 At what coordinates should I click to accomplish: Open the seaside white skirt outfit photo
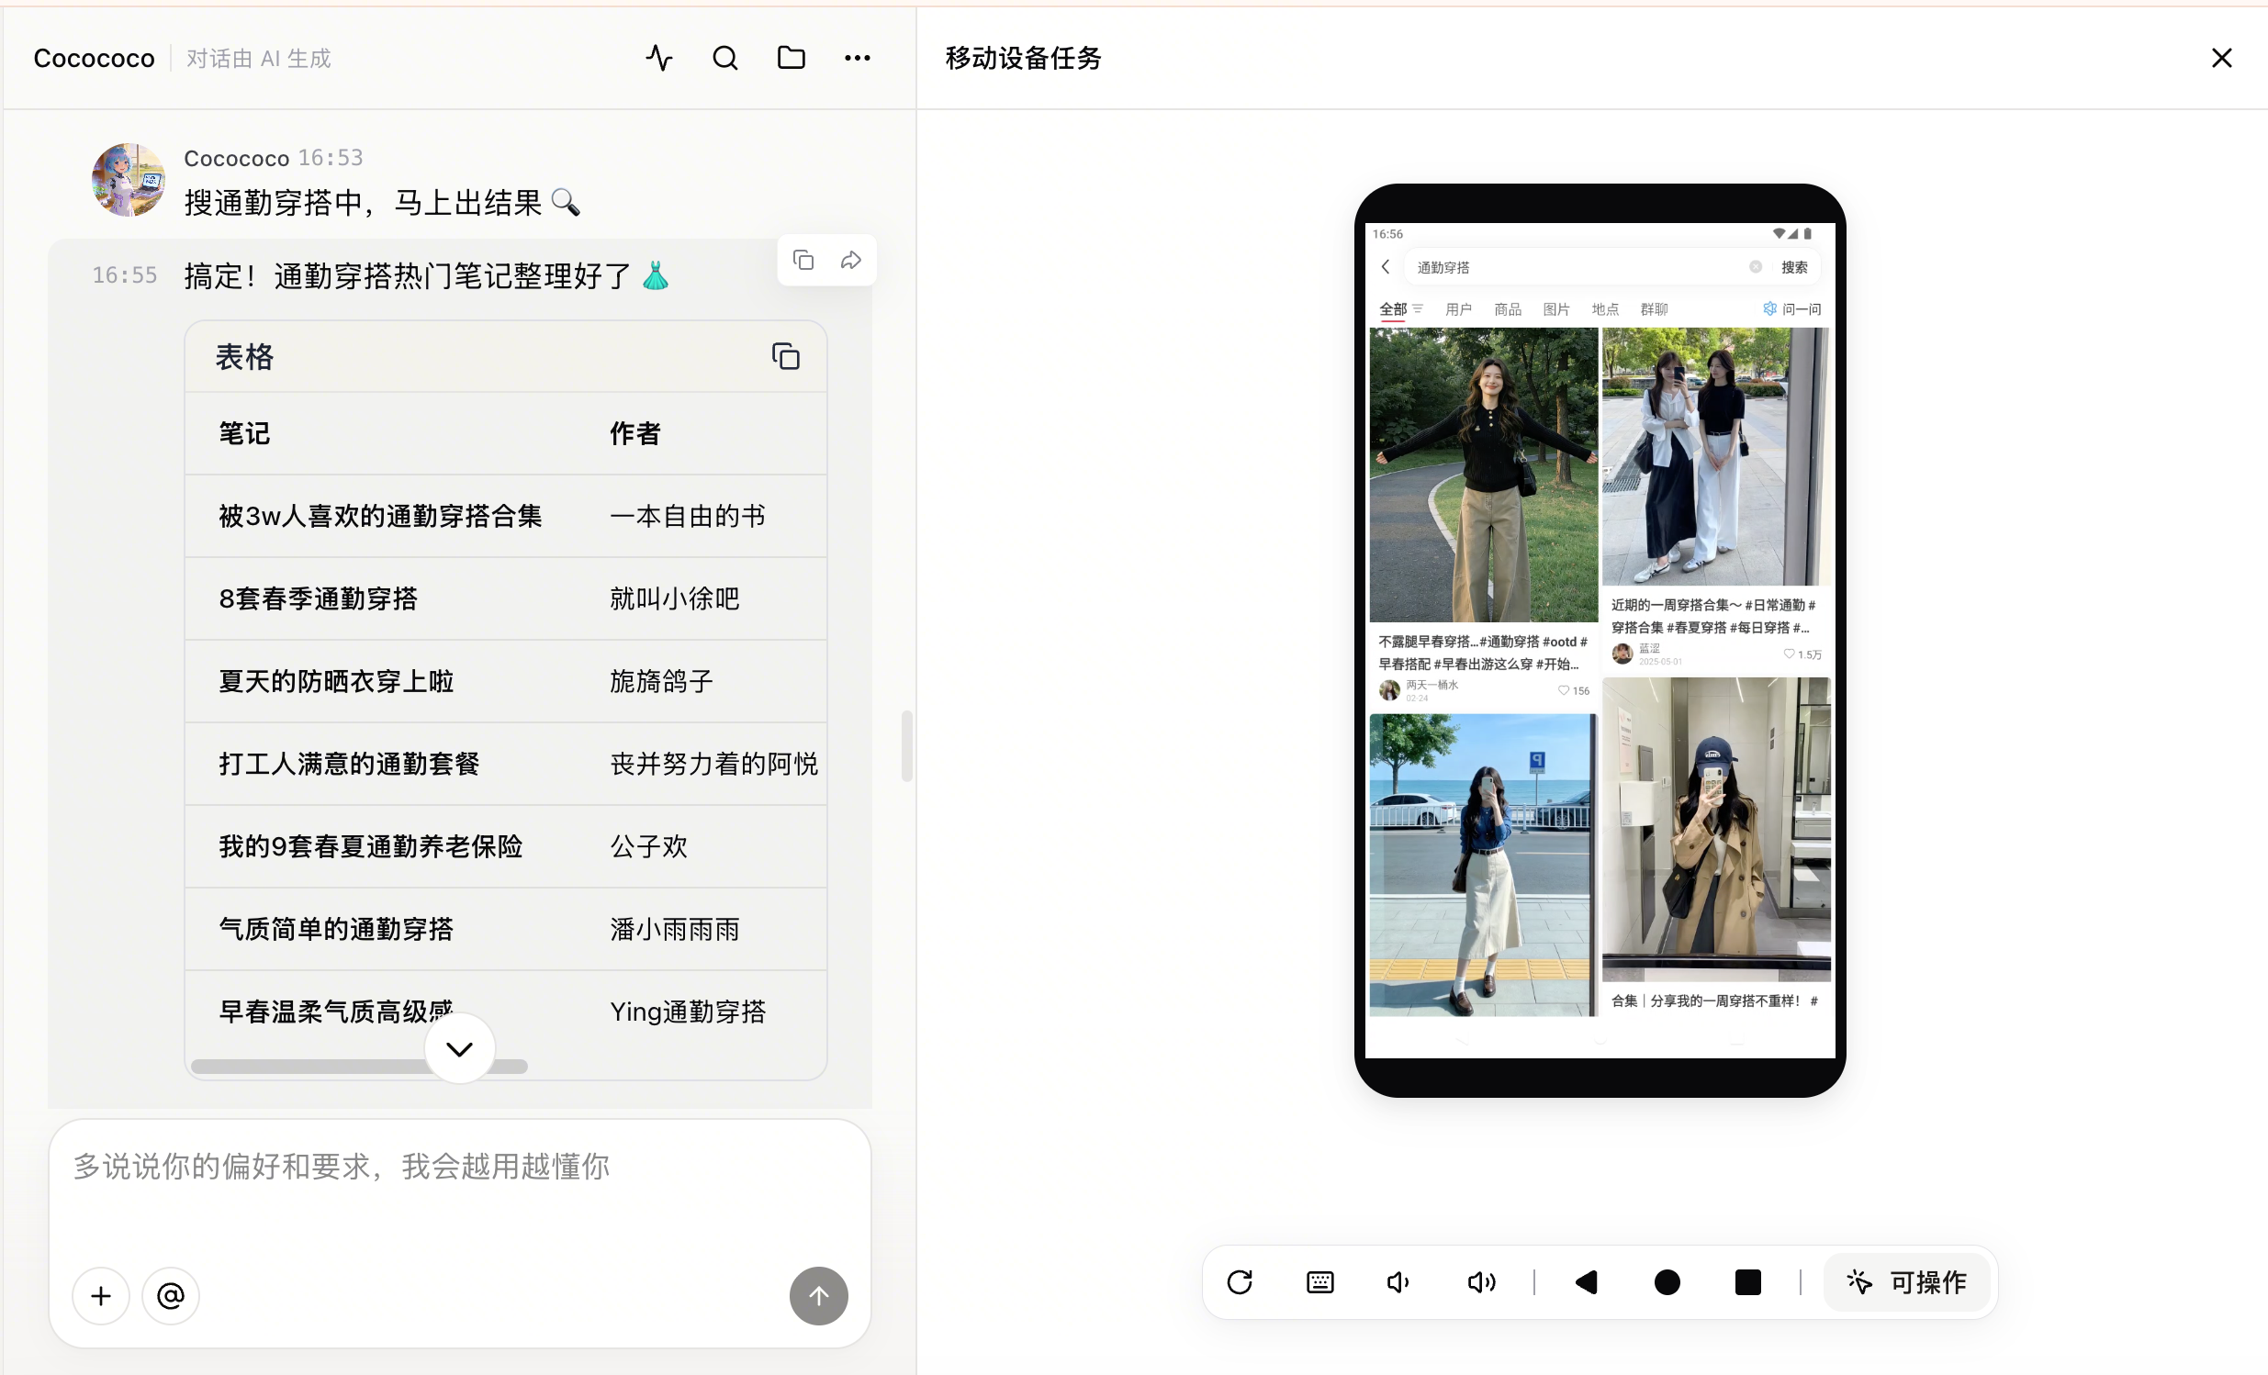point(1483,866)
